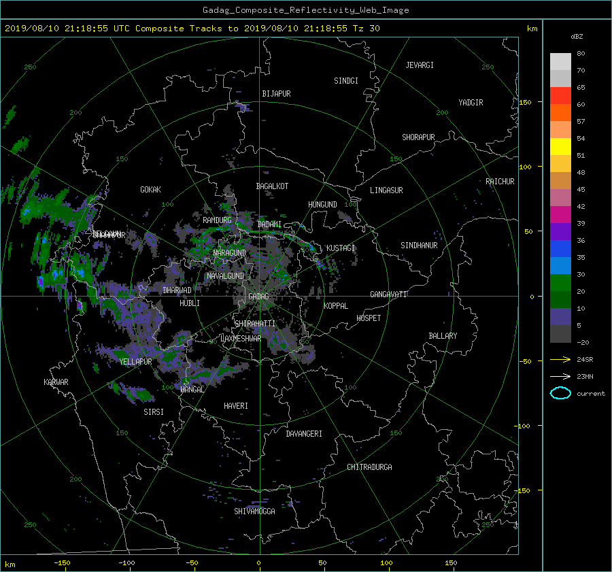Screen dimensions: 612x572
Task: Click the 23MN legend label
Action: 585,376
